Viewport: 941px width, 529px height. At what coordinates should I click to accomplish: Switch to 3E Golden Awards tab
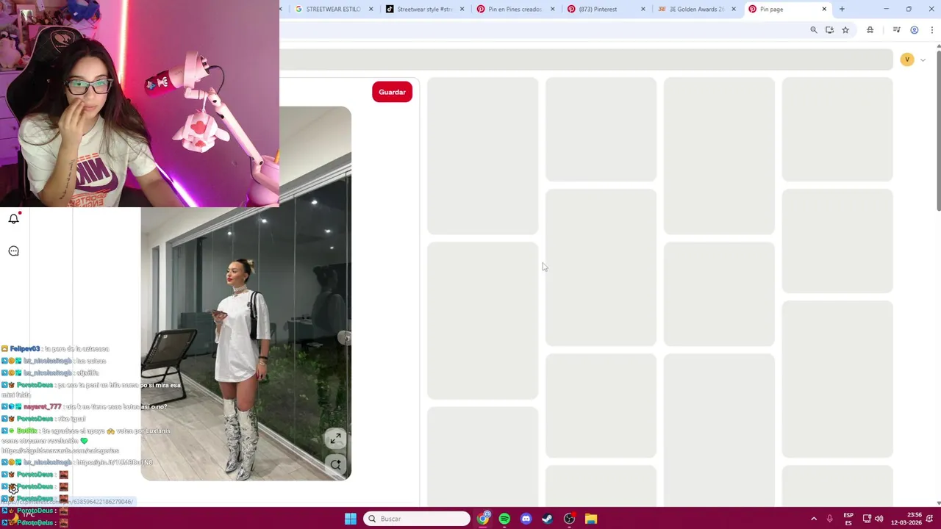[x=695, y=9]
